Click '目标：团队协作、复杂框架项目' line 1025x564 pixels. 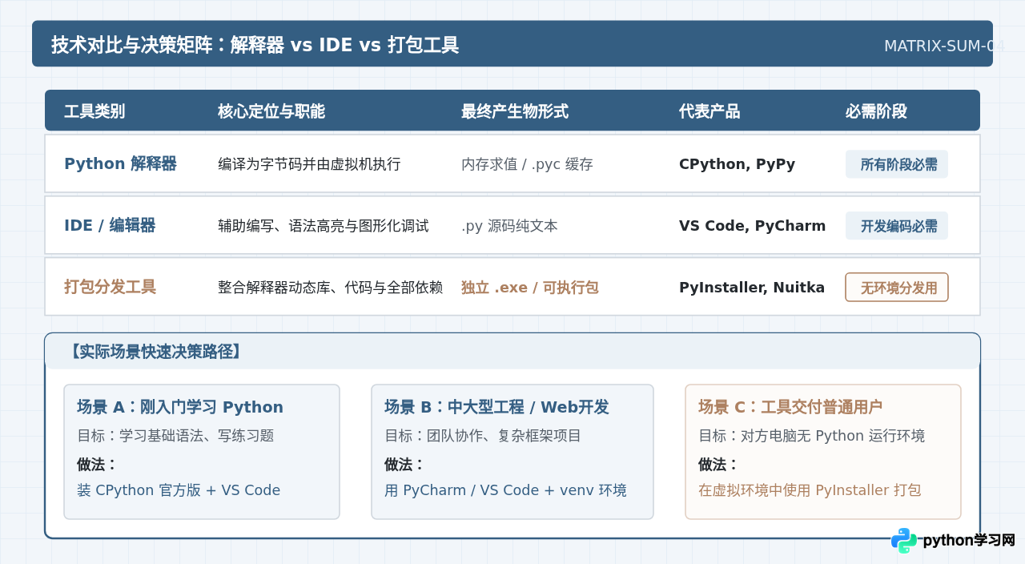tap(483, 436)
